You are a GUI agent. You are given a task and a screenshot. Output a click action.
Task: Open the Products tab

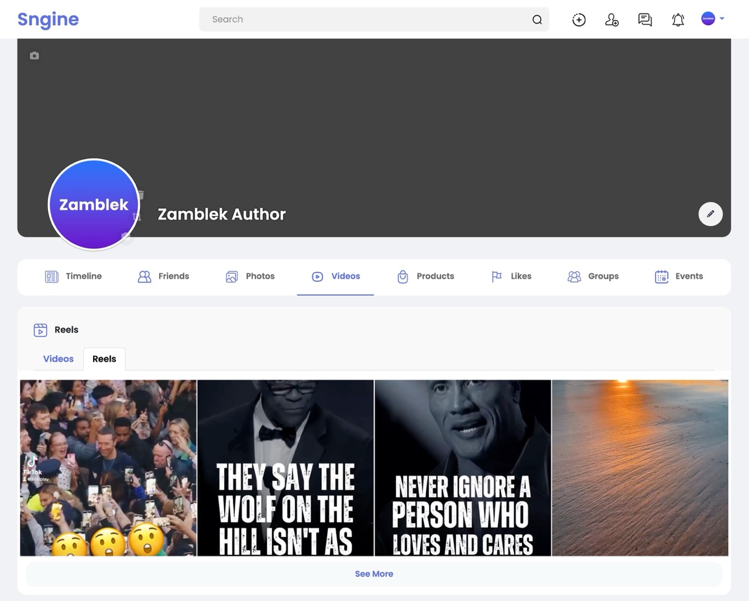(x=425, y=276)
